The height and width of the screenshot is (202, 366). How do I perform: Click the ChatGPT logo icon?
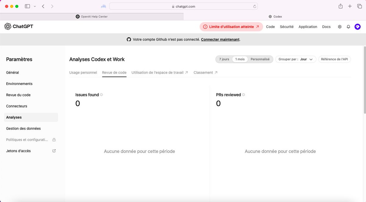[x=8, y=27]
